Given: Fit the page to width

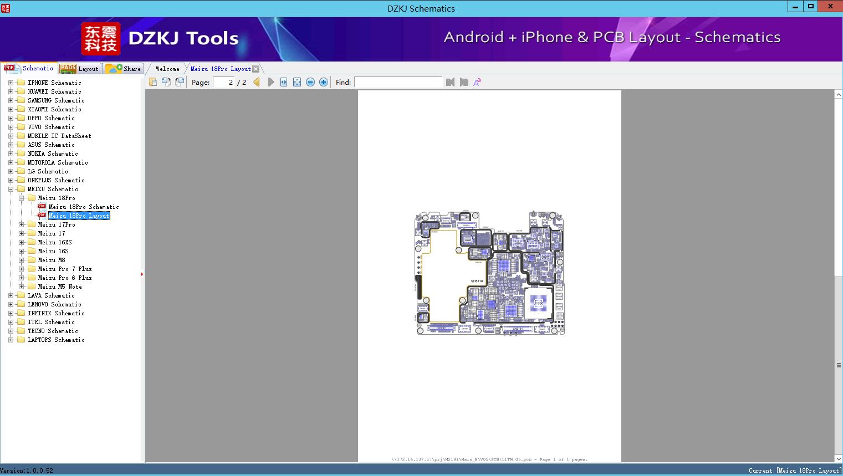Looking at the screenshot, I should tap(284, 82).
